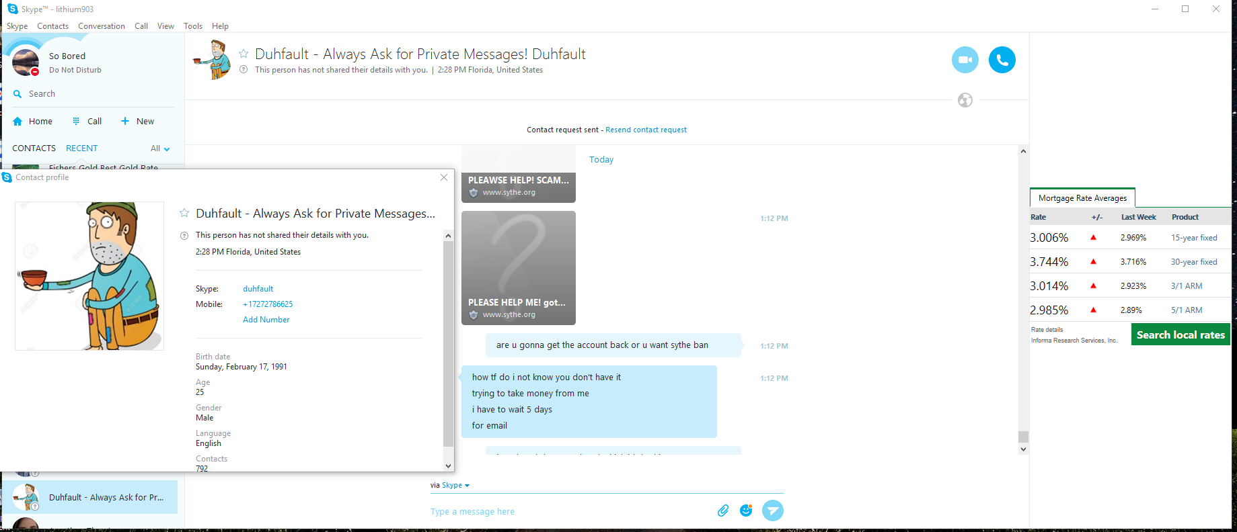Click the 'Sunday, February 17, 1991' birth date

click(x=241, y=367)
